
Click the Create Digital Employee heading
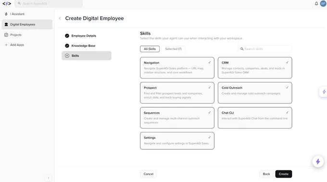[94, 18]
